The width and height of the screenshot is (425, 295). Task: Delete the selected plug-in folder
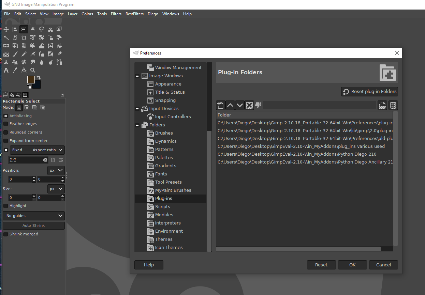pos(249,105)
